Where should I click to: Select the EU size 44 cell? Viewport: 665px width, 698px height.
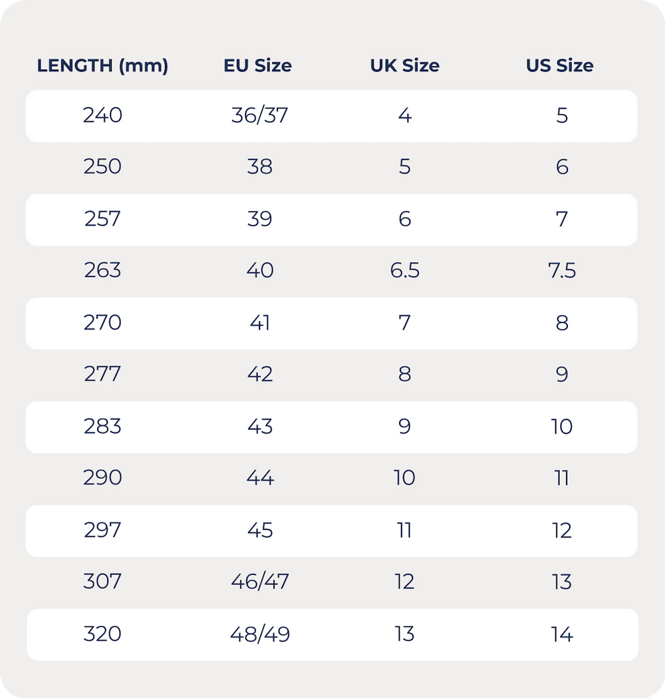[259, 478]
